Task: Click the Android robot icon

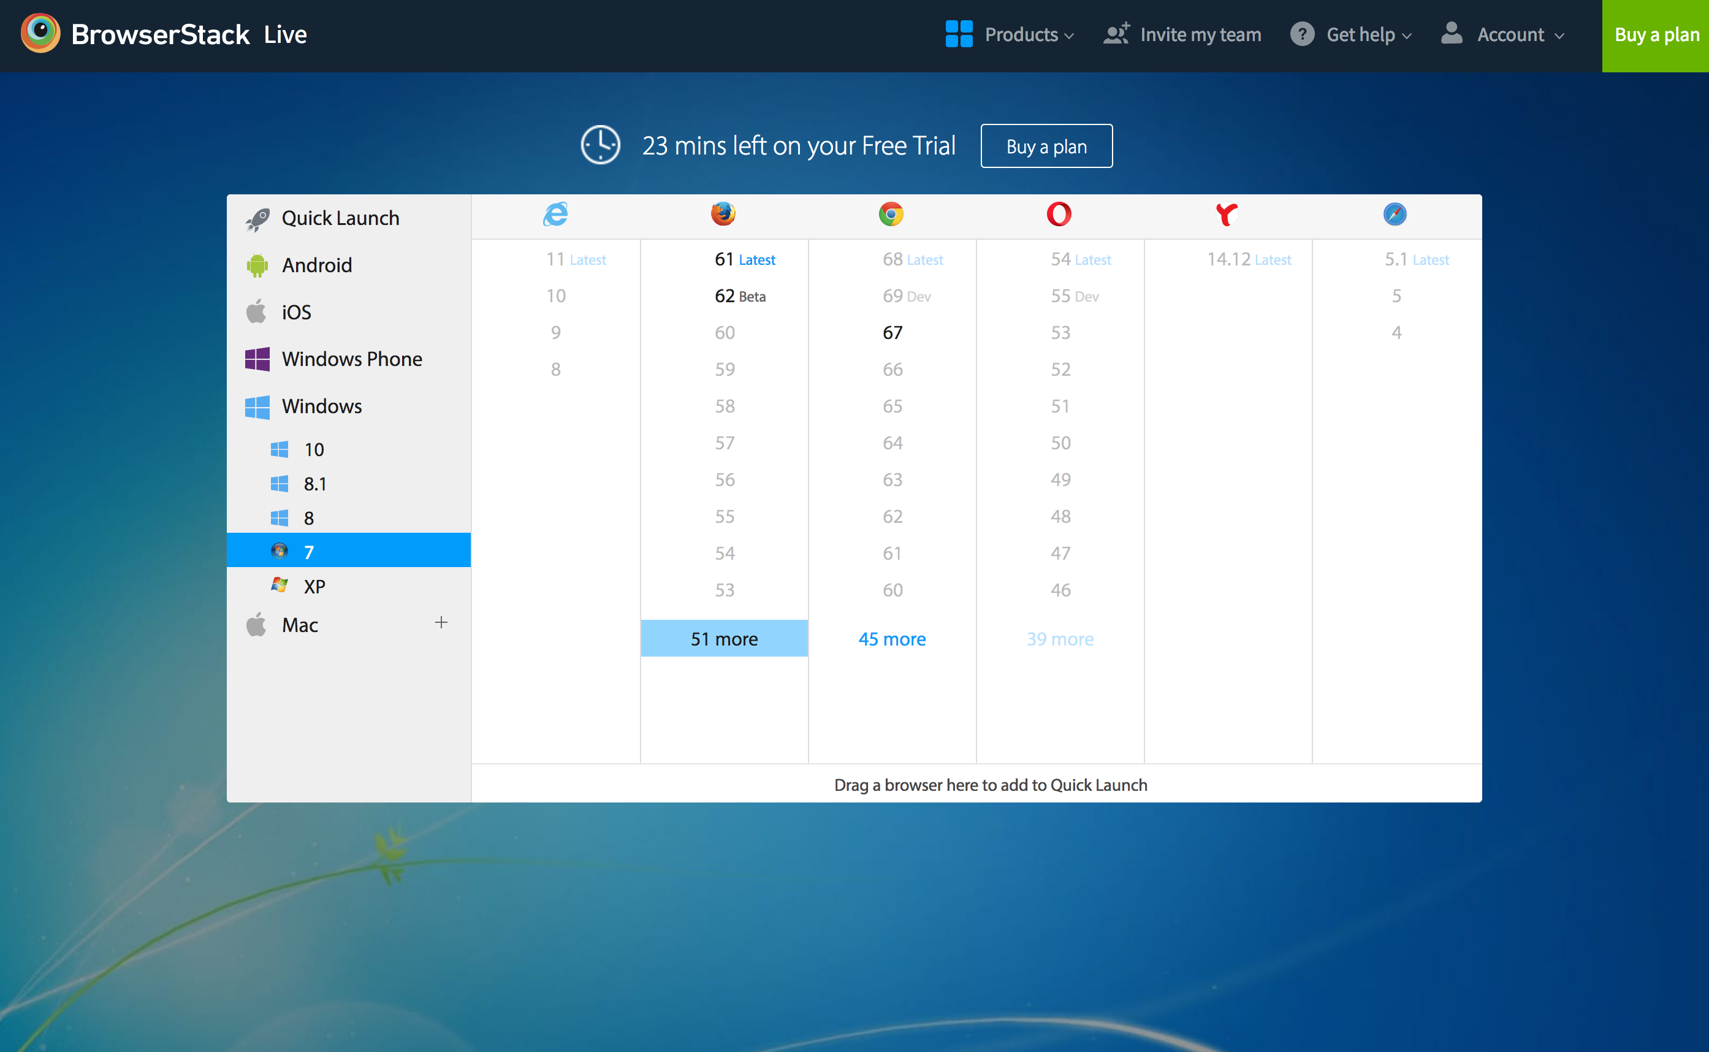Action: click(x=257, y=266)
